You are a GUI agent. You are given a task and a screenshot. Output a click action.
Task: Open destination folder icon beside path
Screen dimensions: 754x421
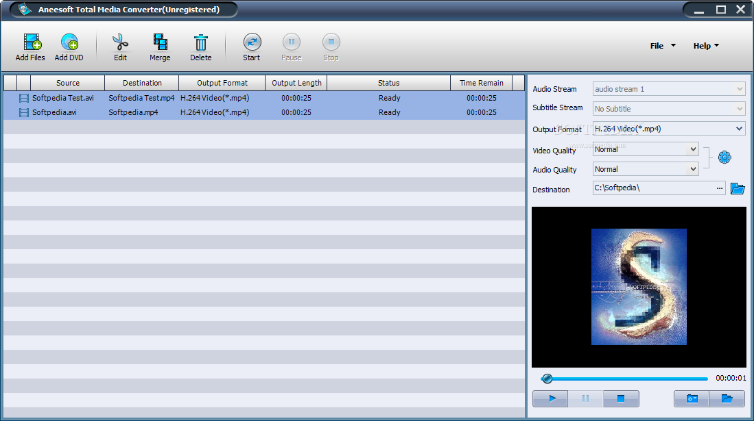click(738, 189)
